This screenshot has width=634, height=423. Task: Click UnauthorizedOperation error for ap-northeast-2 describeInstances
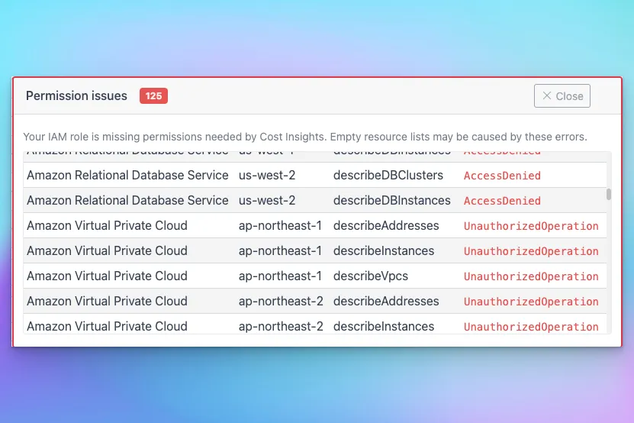(531, 327)
